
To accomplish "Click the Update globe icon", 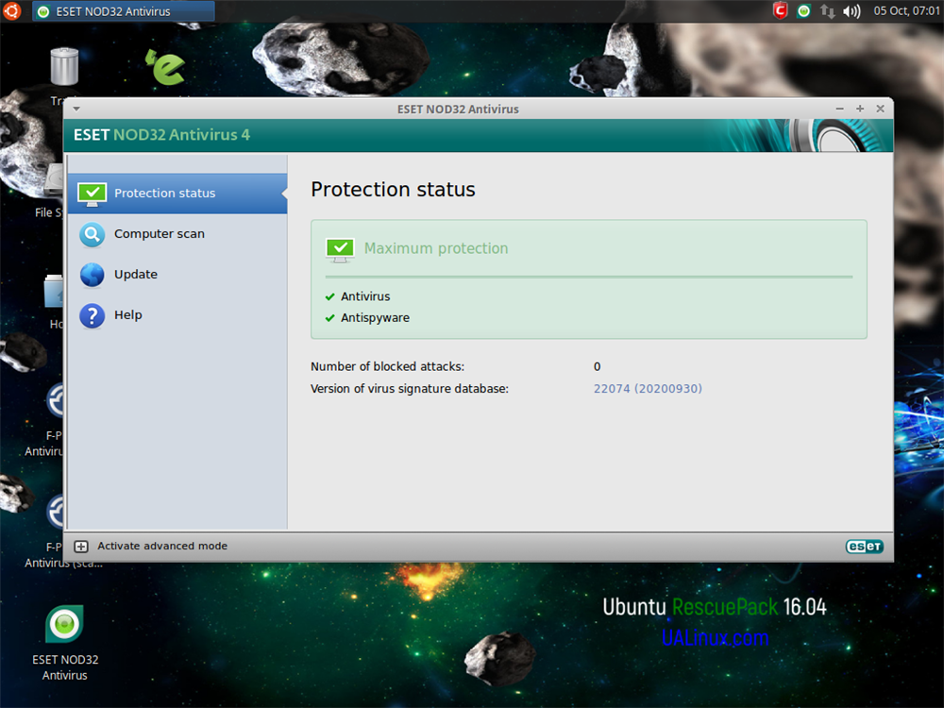I will click(93, 275).
